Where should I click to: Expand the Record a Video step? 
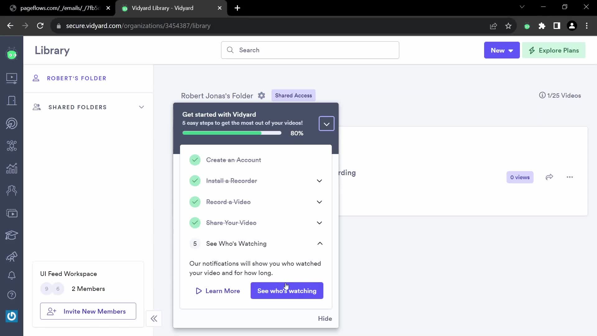click(319, 202)
